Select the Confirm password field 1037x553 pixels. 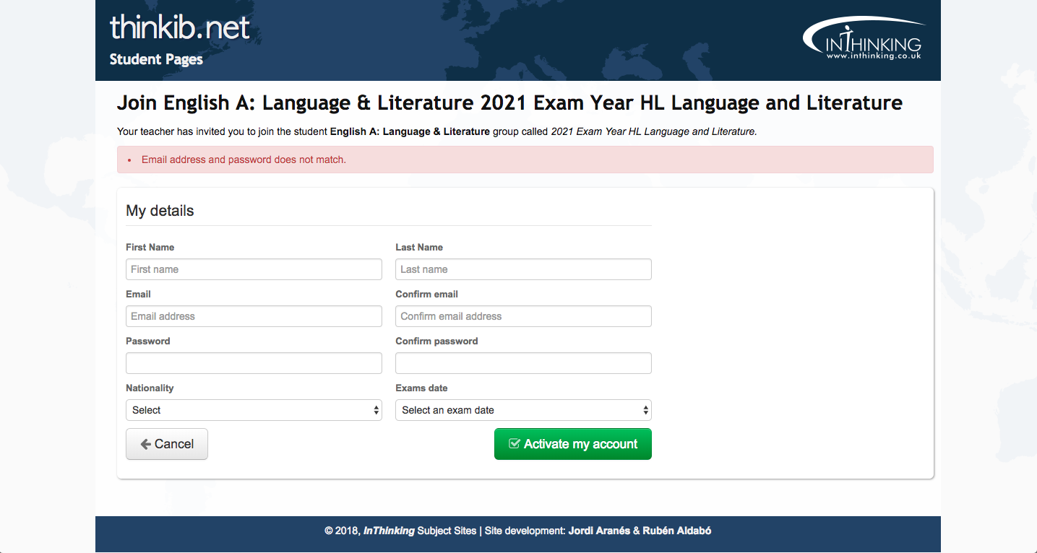pyautogui.click(x=523, y=363)
